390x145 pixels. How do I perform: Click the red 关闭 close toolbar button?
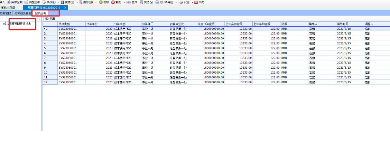(199, 2)
